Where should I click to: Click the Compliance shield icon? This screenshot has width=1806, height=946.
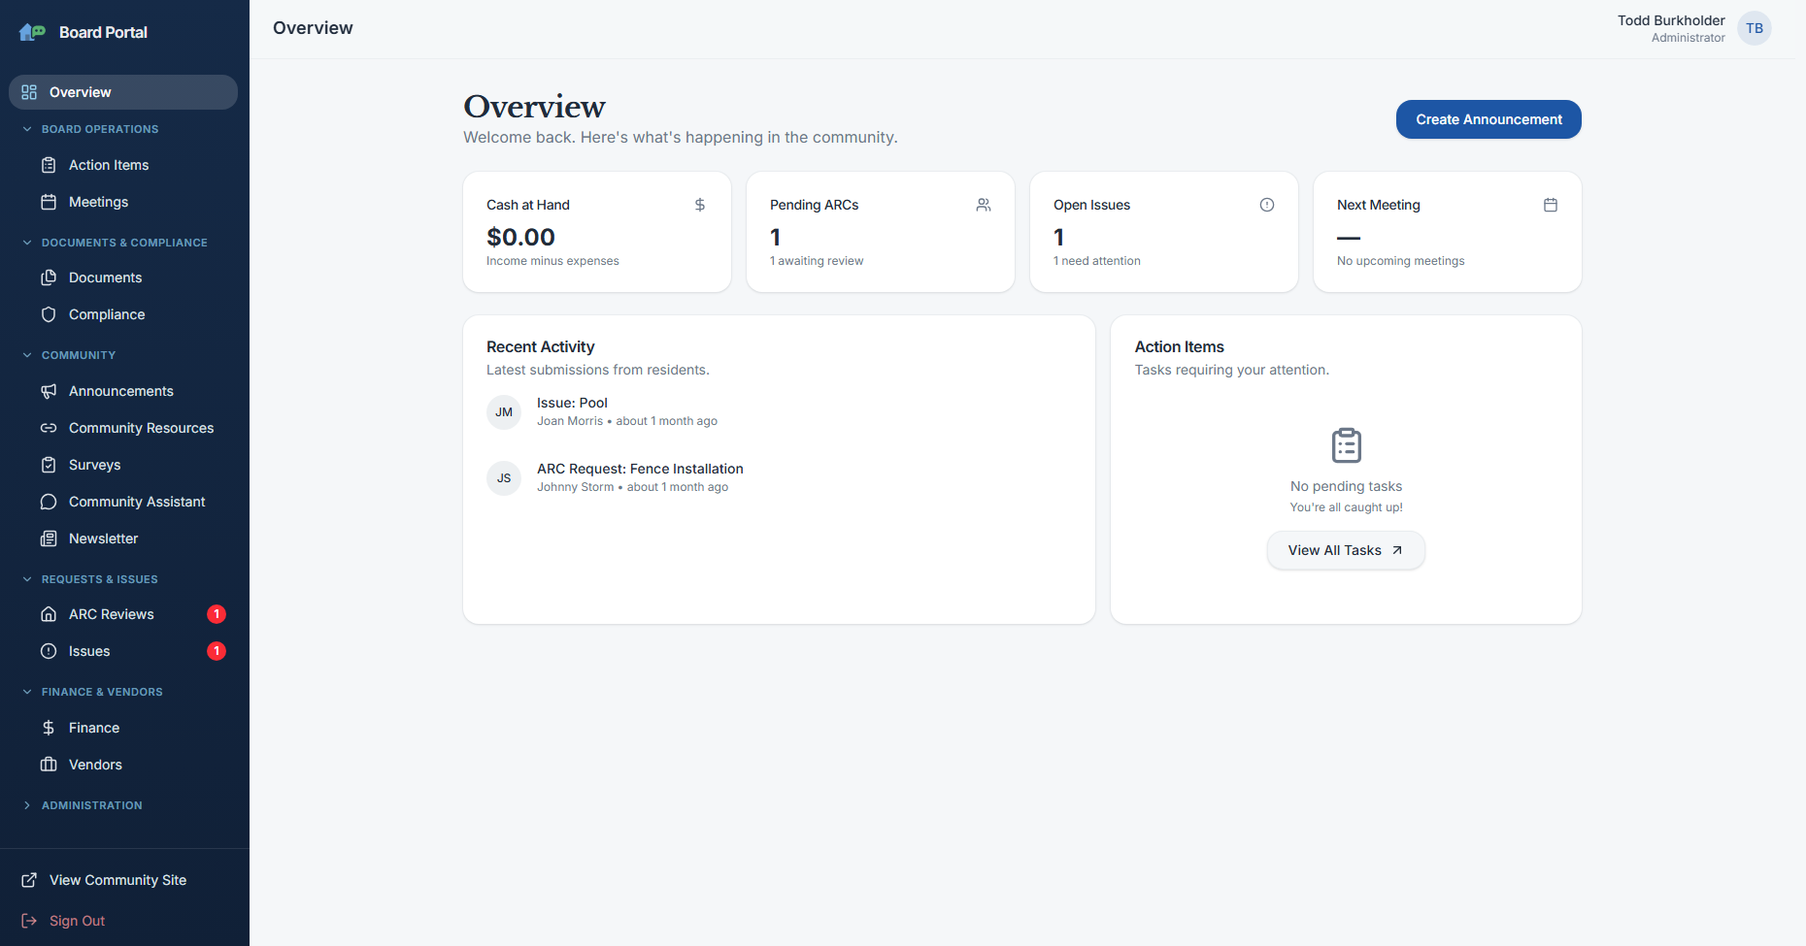49,314
